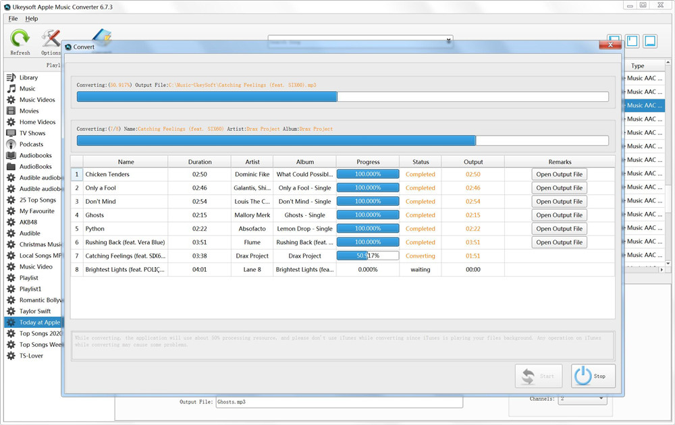Select the 'Mallory Merk' artist cell
The image size is (675, 425).
pos(252,215)
